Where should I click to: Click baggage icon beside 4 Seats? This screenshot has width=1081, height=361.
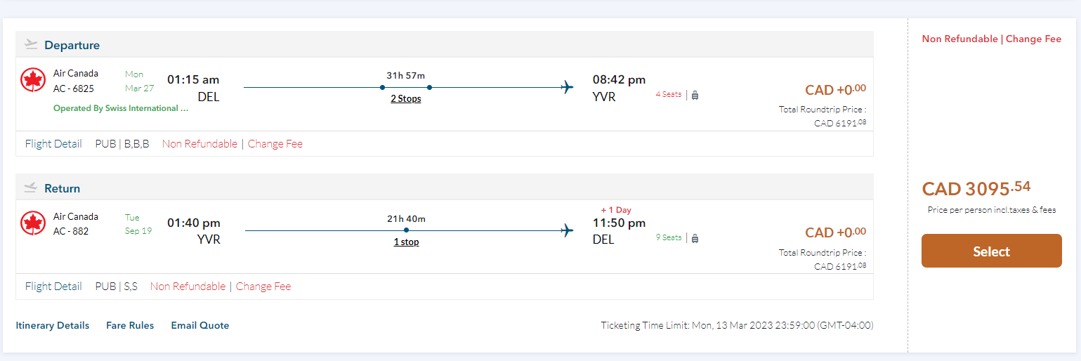coord(695,95)
